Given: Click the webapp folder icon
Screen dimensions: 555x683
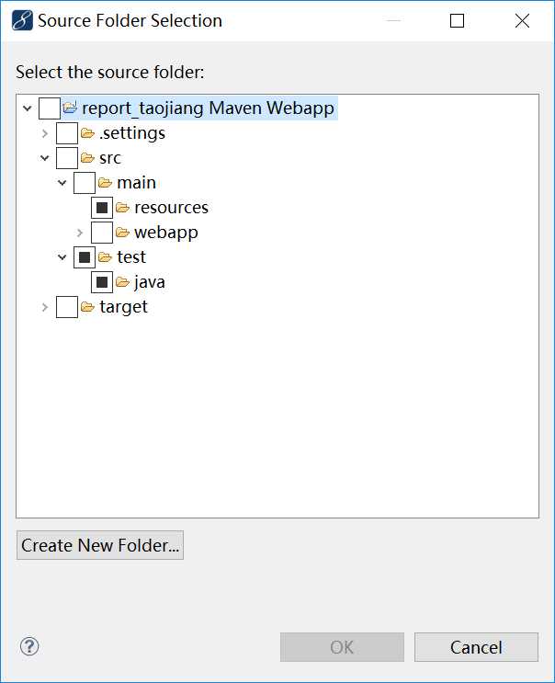Looking at the screenshot, I should point(123,233).
